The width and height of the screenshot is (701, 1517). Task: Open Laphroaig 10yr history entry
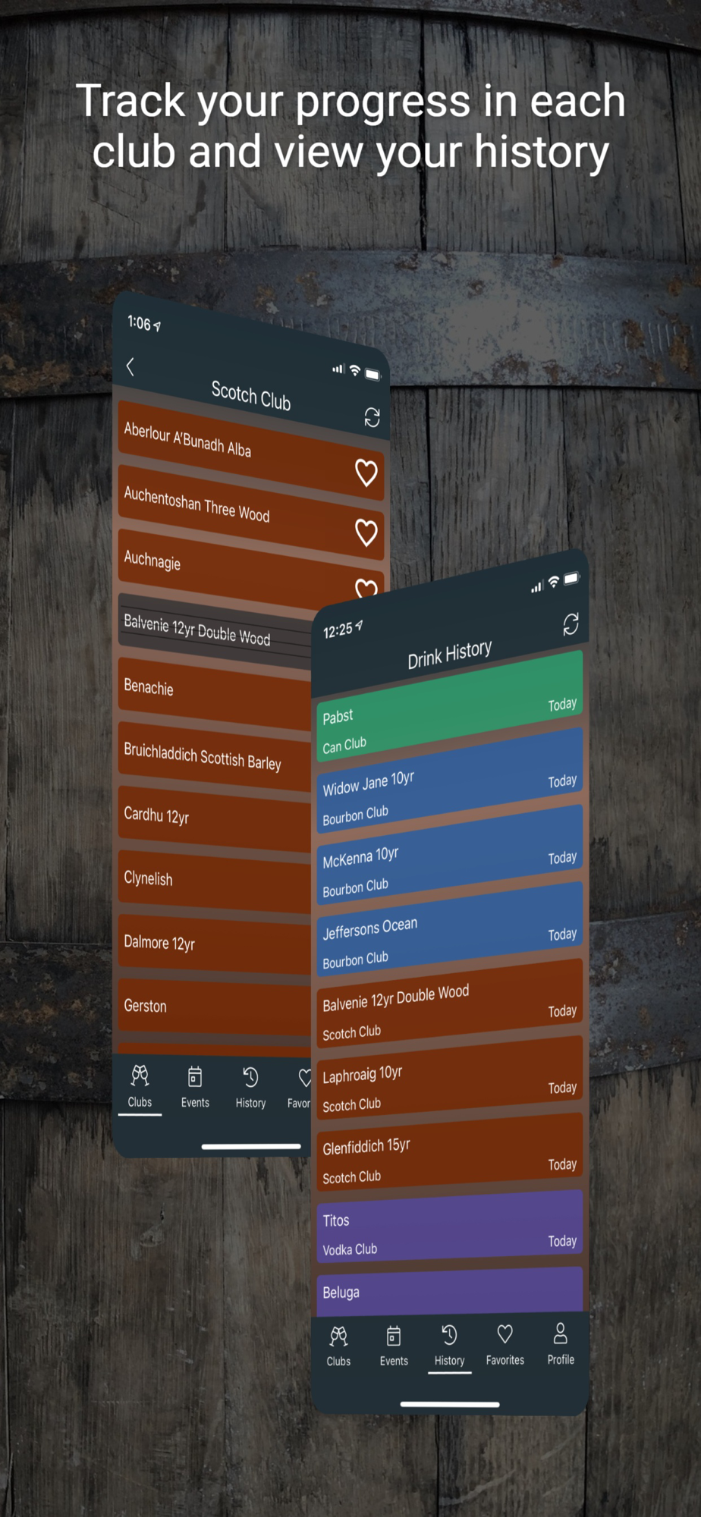[x=450, y=1078]
